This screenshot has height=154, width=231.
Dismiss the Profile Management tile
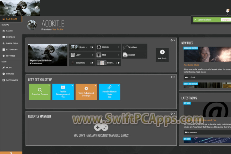(x=72, y=85)
